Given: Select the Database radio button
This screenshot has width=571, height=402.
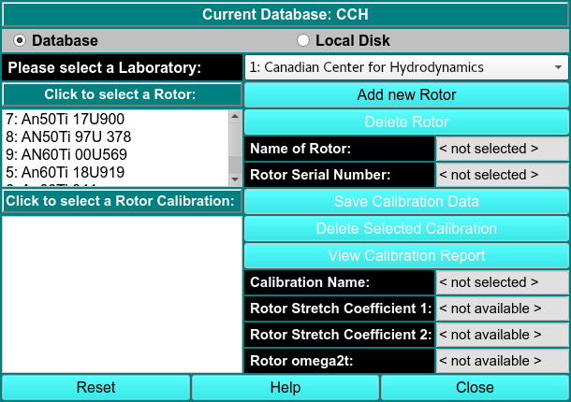Looking at the screenshot, I should [x=21, y=40].
